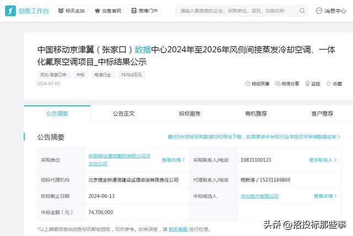
Task: Expand 更多联系人 link
Action: point(323,160)
